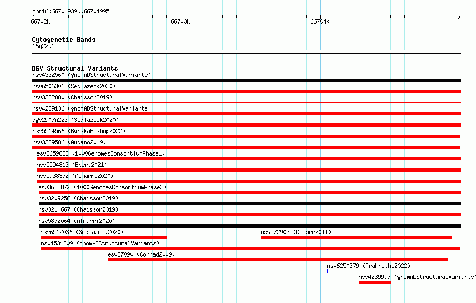Open esv3638872 1000GenomesConsortiumPhase3 label

(102, 187)
